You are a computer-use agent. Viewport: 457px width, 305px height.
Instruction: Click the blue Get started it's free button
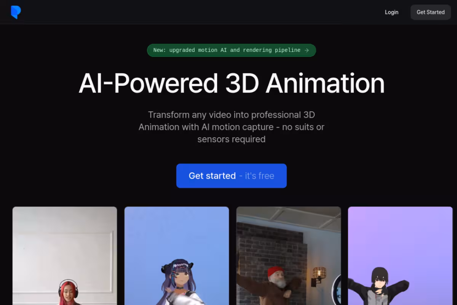pyautogui.click(x=232, y=176)
